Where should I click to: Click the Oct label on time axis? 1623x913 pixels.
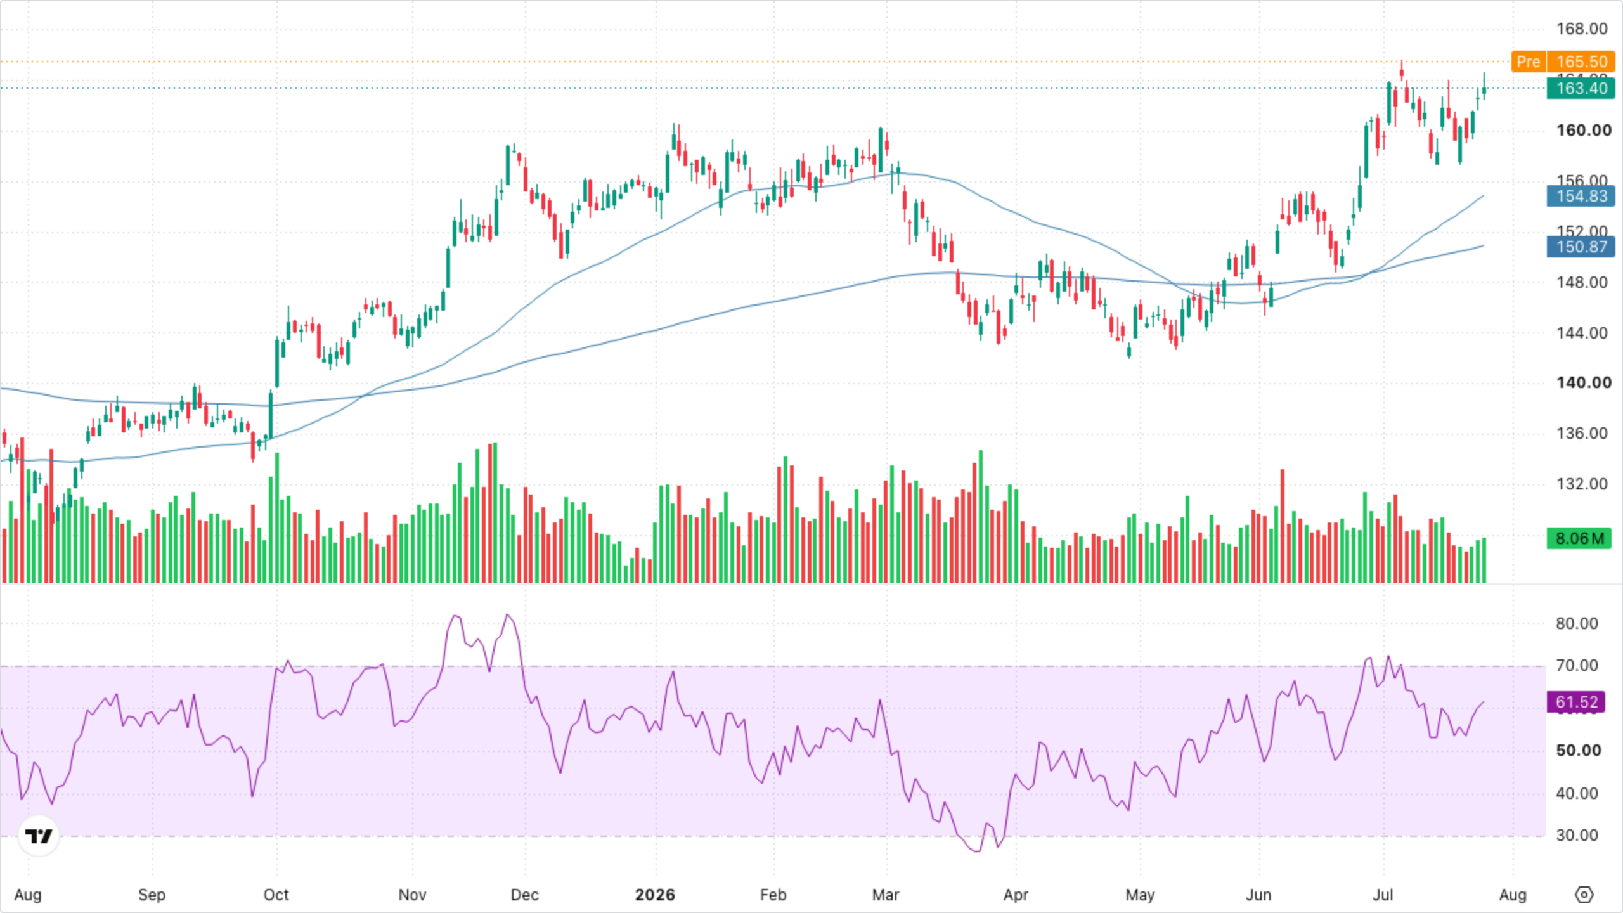(x=276, y=895)
